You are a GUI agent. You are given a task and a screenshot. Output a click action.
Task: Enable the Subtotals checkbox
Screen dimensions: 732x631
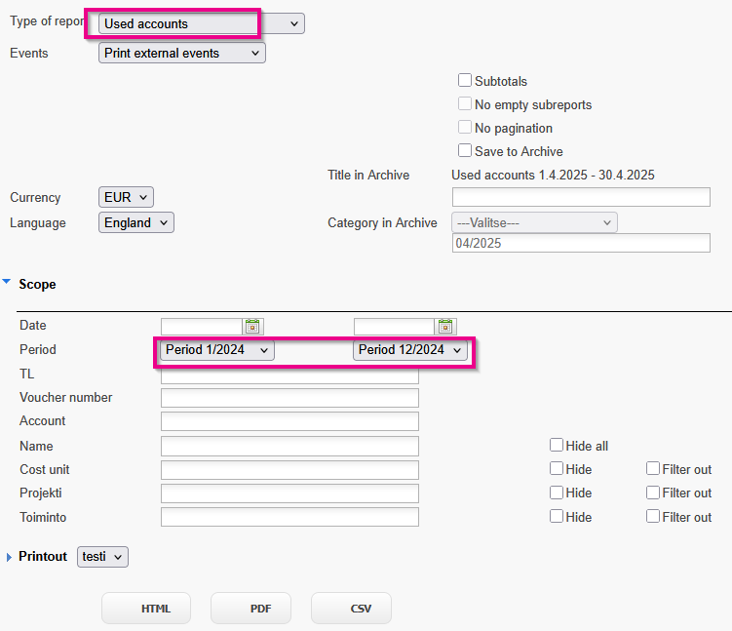pyautogui.click(x=465, y=80)
